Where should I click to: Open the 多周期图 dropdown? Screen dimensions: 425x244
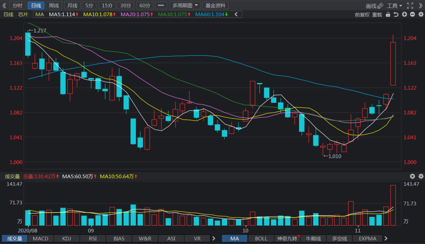[185, 6]
